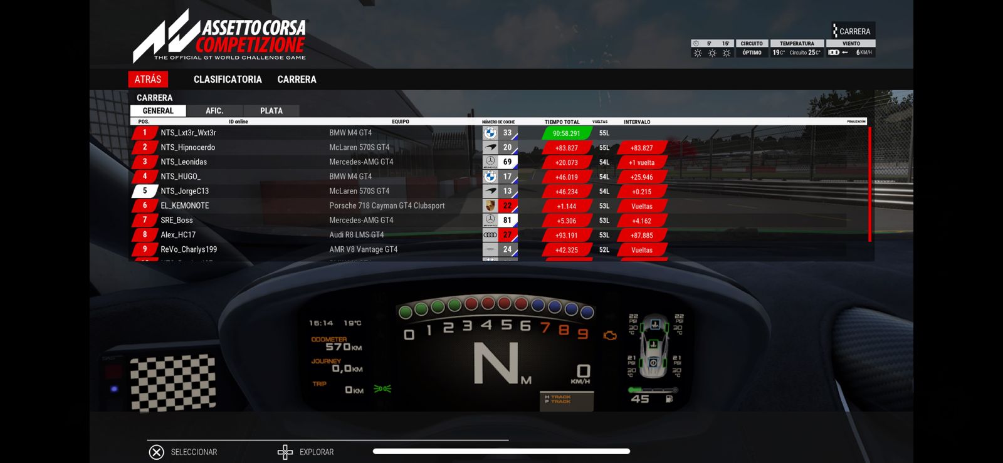The height and width of the screenshot is (463, 1003).
Task: Select driver row NTS_JorgeC13
Action: pyautogui.click(x=498, y=191)
